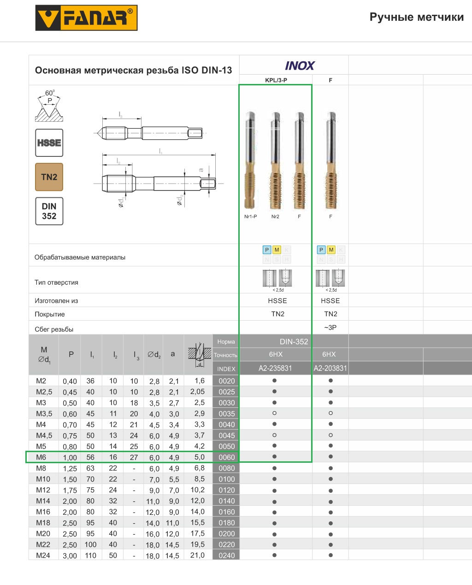472x585 pixels.
Task: Click yellow M material icon under KPL/3-P
Action: (x=277, y=250)
